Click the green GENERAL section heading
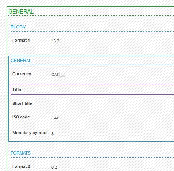 (x=21, y=12)
